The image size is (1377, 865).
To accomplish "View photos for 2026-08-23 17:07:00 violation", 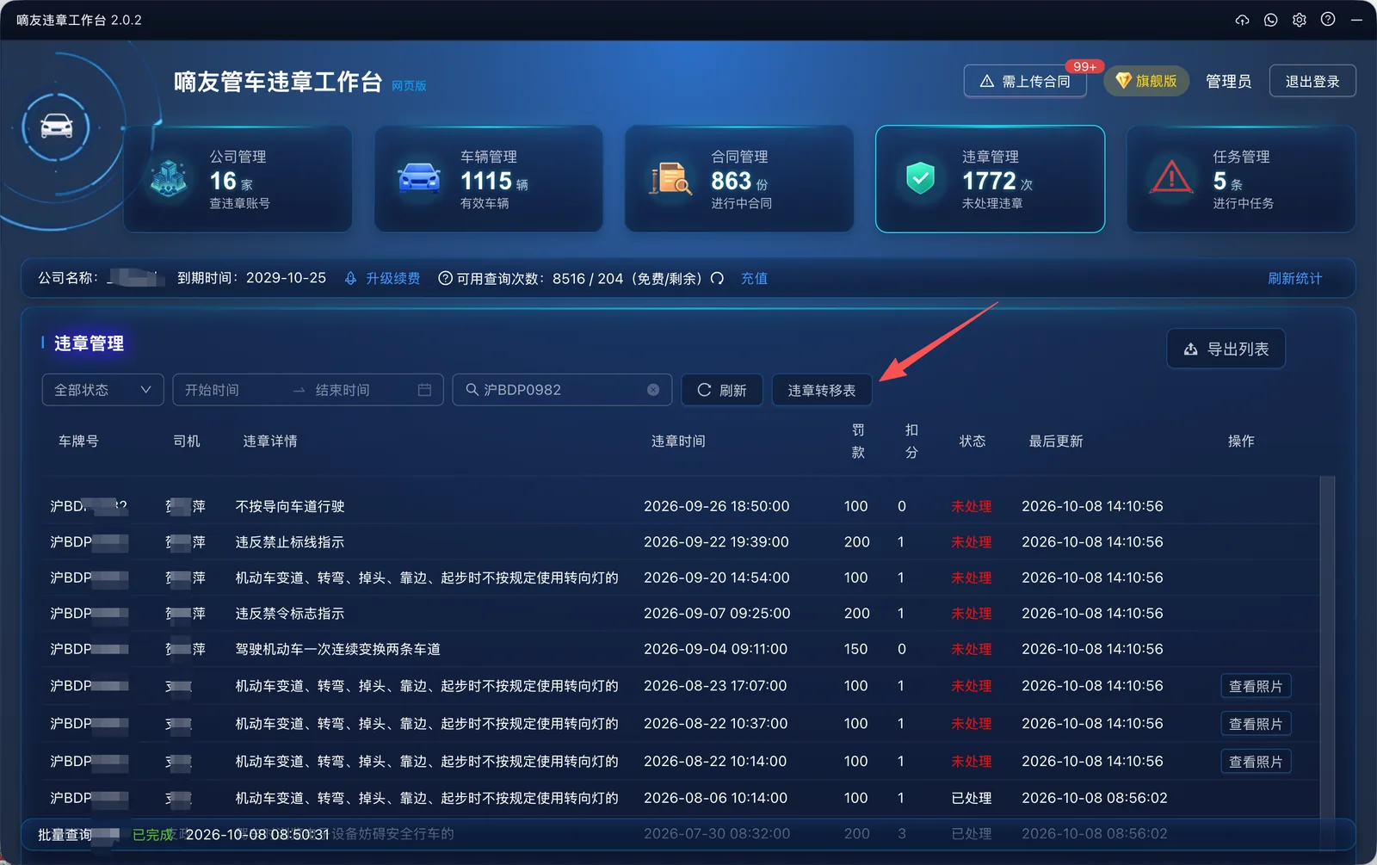I will [x=1256, y=686].
